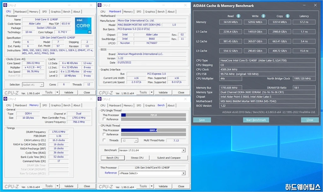Open the Threads count dropdown showing 12
This screenshot has width=323, height=192.
136,141
